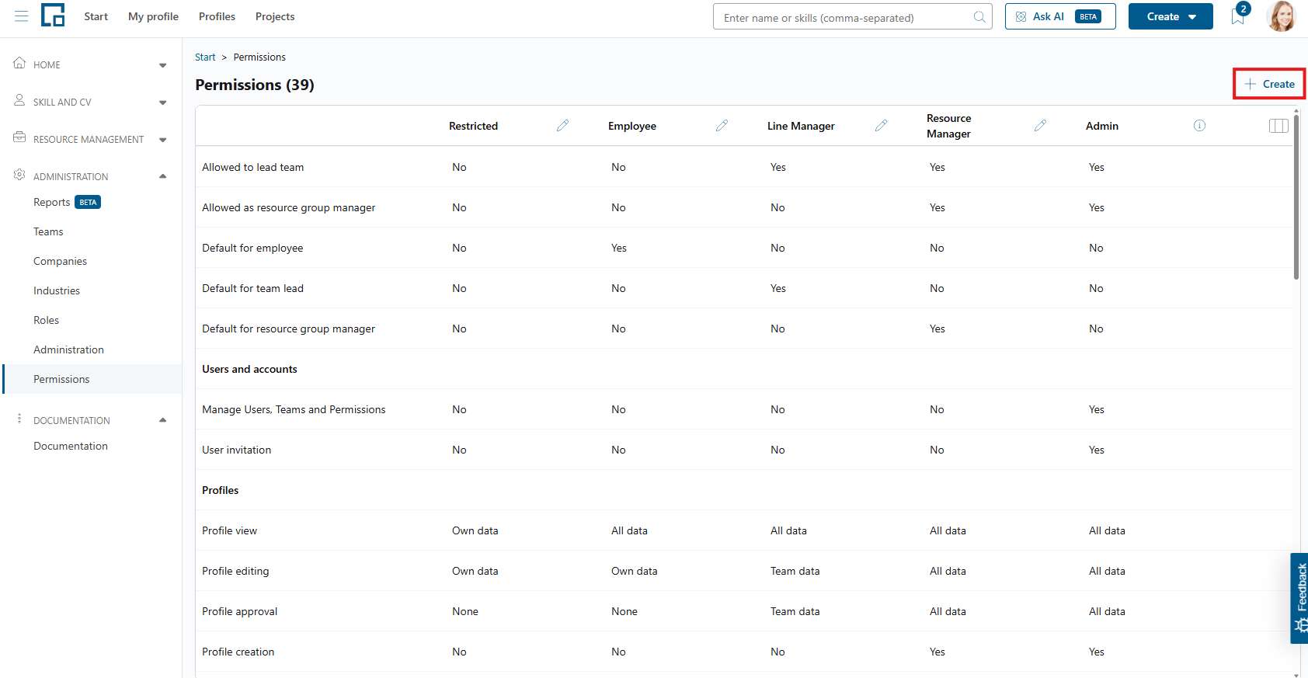1308x678 pixels.
Task: Click the Administration gear icon
Action: pyautogui.click(x=19, y=176)
